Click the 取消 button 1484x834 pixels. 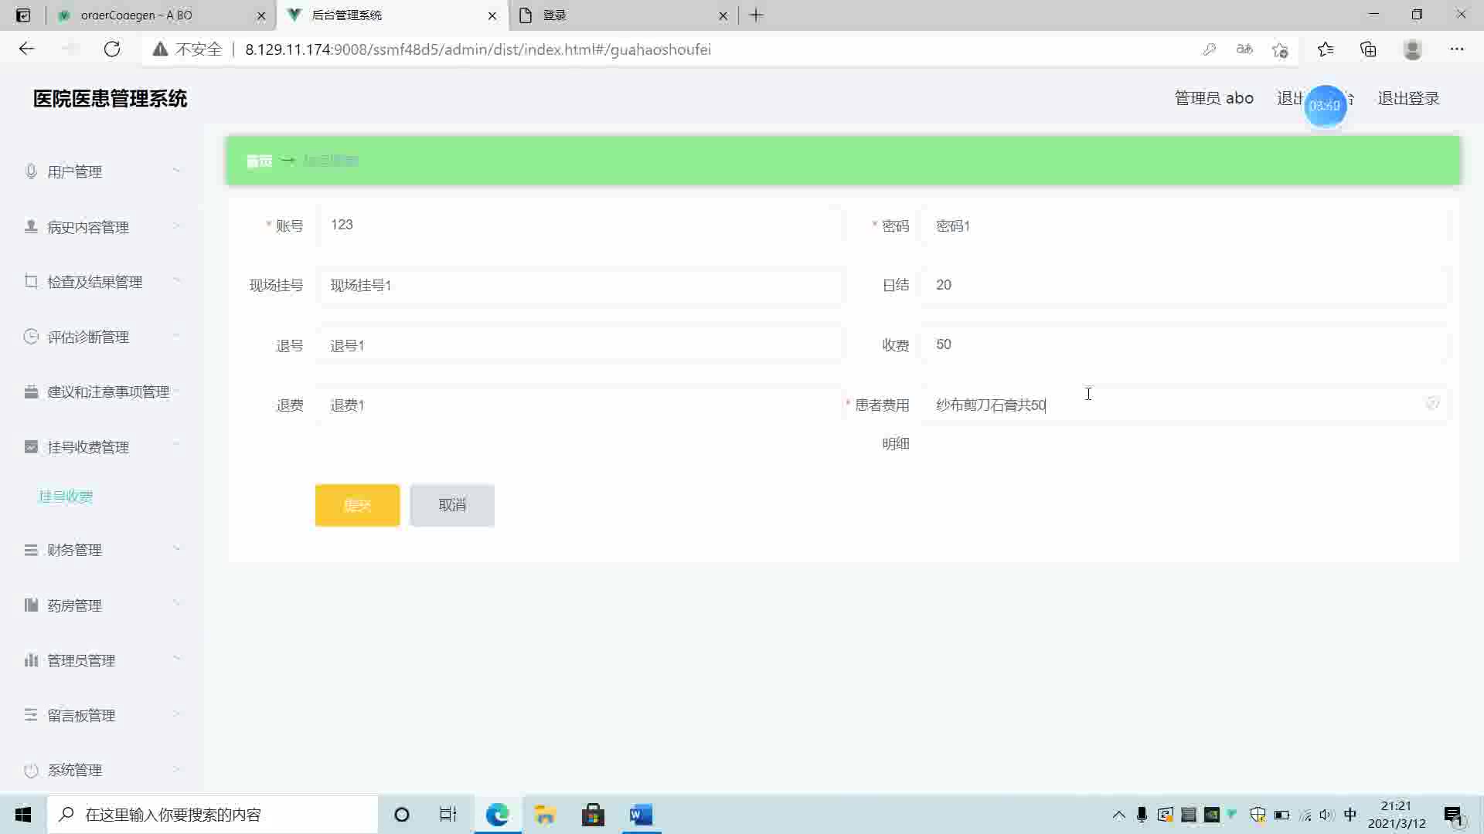(452, 505)
